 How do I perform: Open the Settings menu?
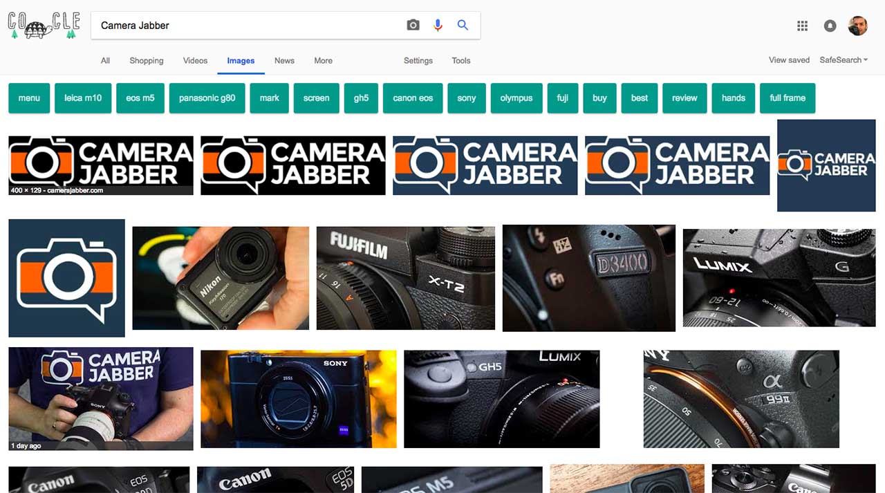coord(418,61)
